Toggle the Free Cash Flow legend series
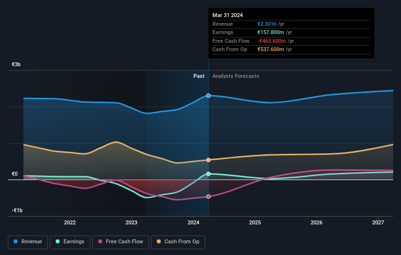 click(x=121, y=242)
